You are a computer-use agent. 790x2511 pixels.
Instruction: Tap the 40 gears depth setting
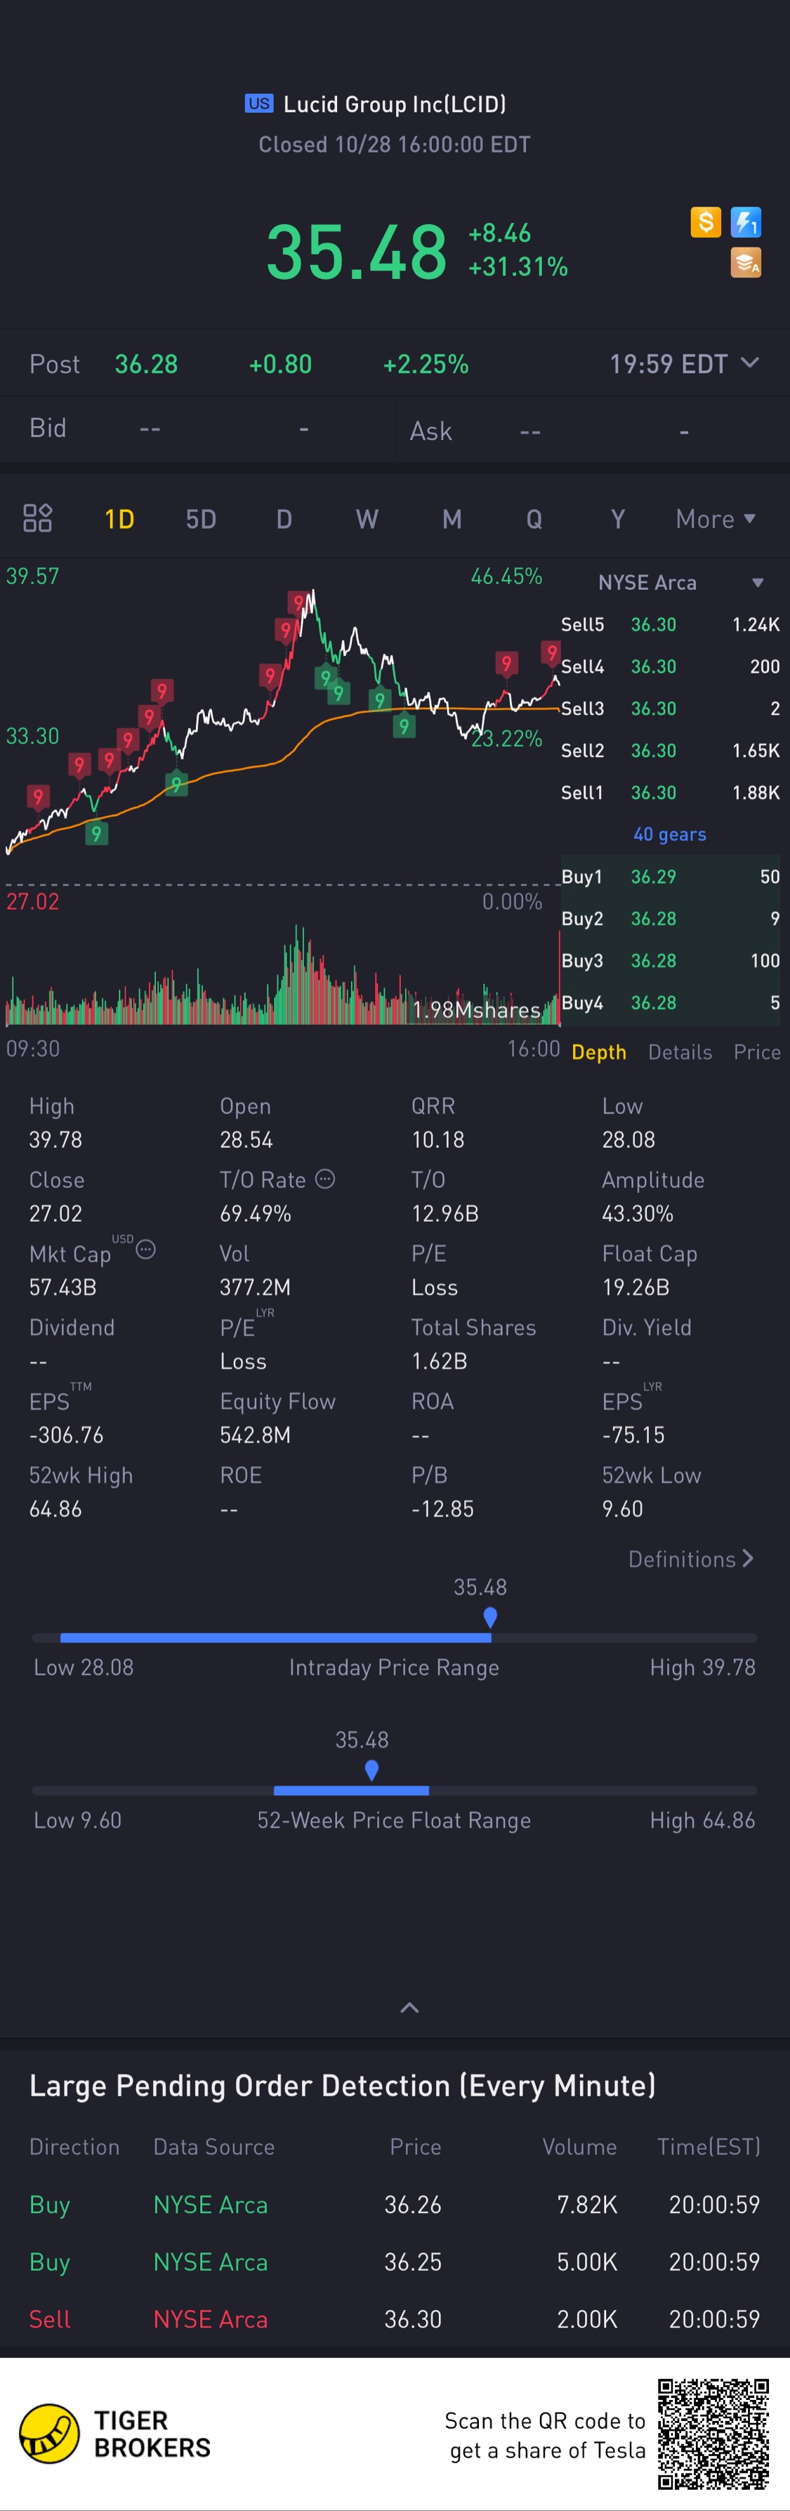click(x=669, y=834)
